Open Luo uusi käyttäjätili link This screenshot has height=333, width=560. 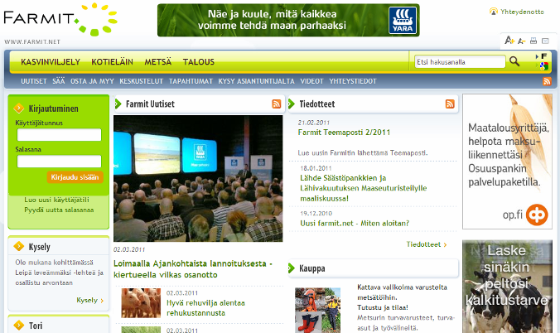point(57,200)
